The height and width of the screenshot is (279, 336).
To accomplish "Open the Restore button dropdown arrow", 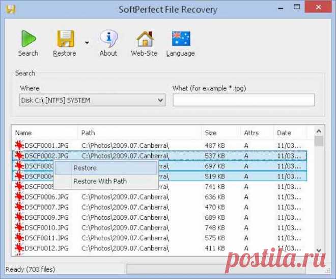I will point(87,42).
